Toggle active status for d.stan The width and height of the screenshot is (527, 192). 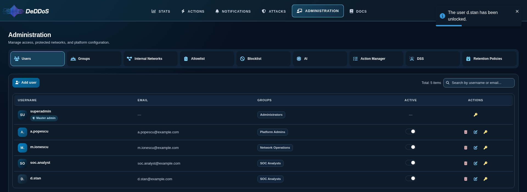411,178
